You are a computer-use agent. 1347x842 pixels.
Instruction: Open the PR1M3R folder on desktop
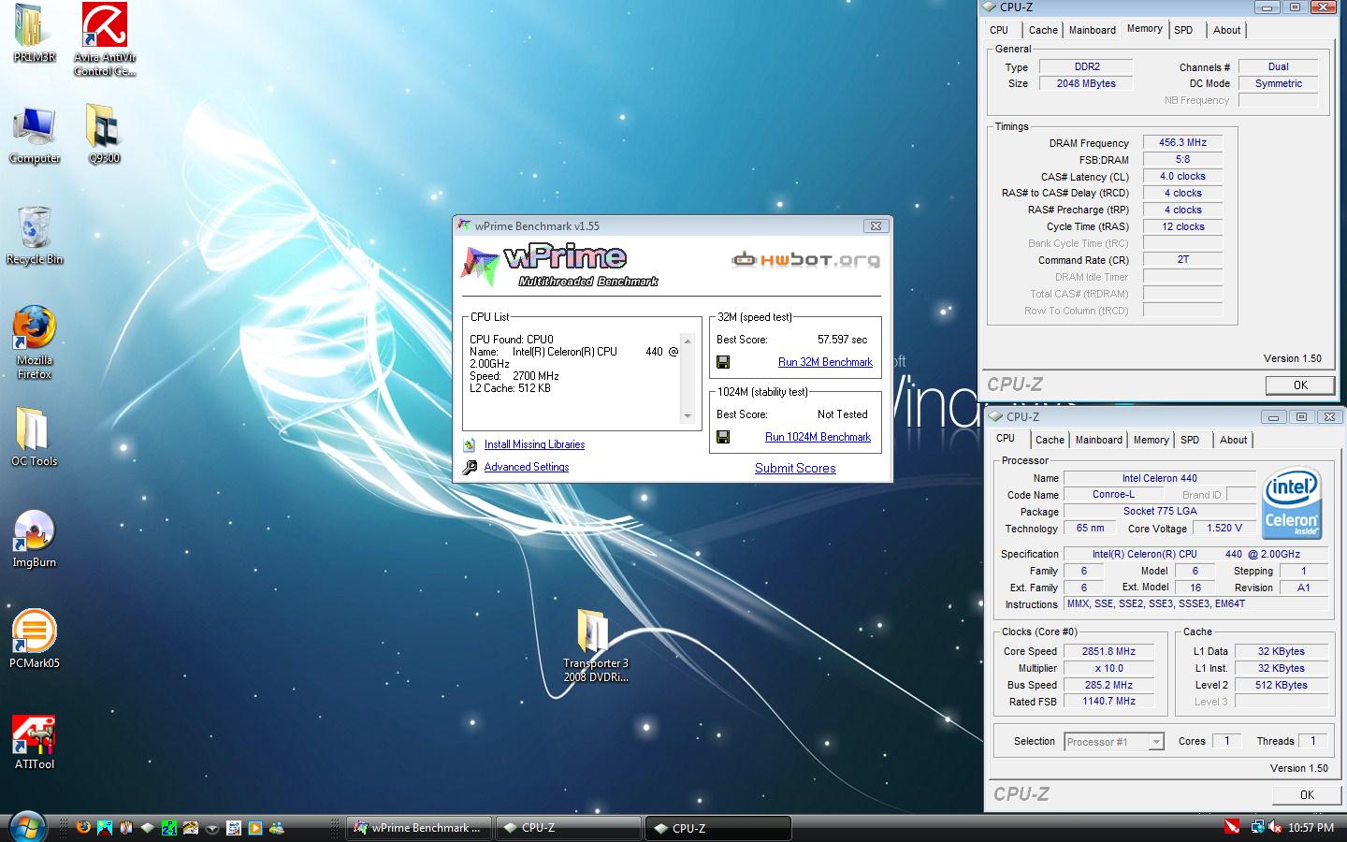coord(34,33)
